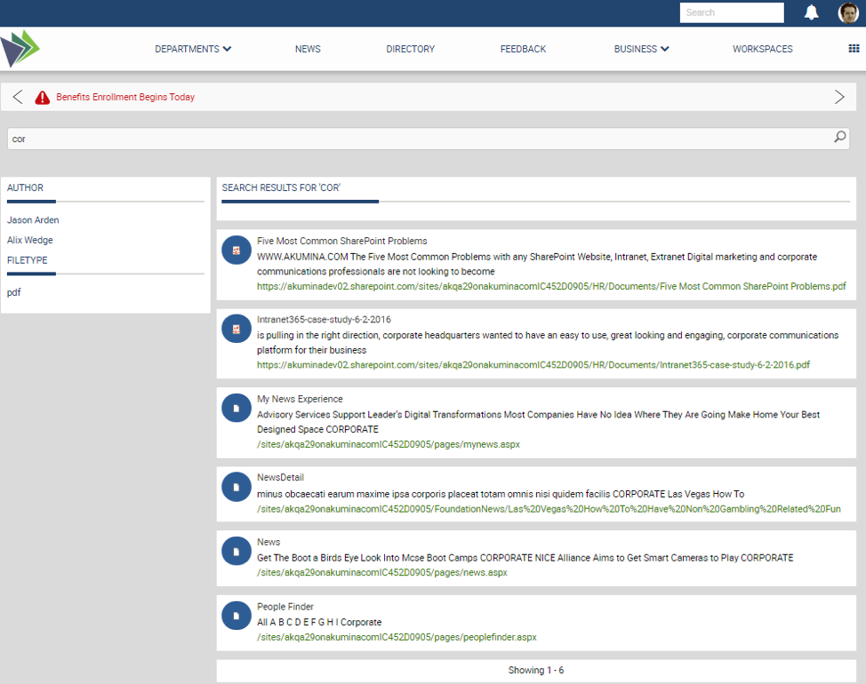Click the page icon beside People Finder

click(x=237, y=616)
